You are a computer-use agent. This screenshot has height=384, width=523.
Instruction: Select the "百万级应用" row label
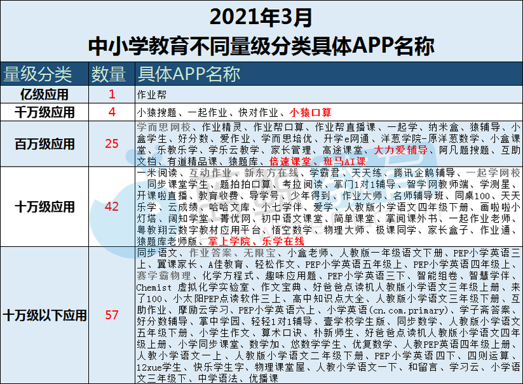[44, 144]
